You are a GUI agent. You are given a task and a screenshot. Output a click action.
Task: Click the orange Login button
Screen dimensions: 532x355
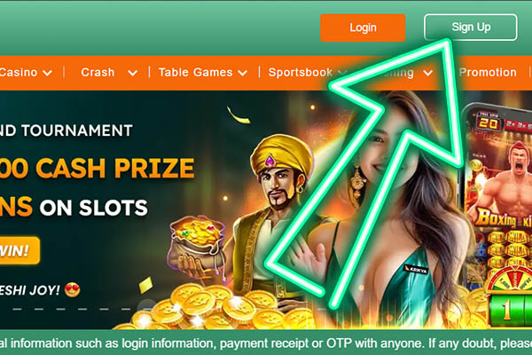(363, 28)
